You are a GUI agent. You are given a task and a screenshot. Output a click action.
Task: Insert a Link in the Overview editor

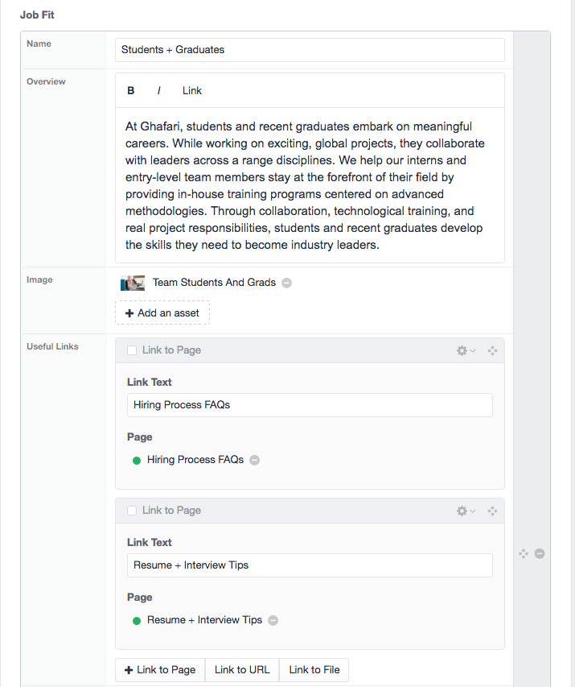tap(192, 91)
